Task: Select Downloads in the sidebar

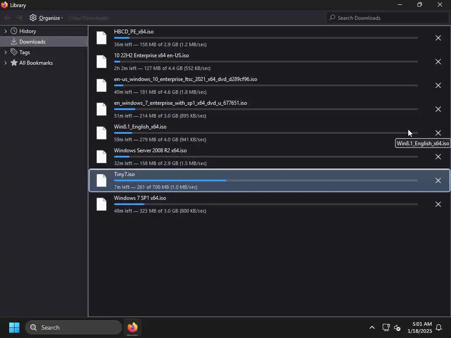Action: (x=32, y=42)
